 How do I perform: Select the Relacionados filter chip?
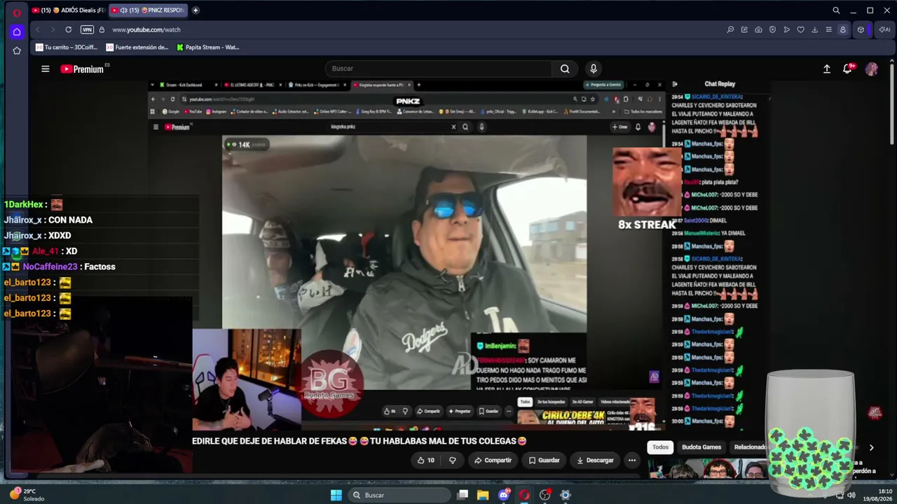[x=748, y=447]
